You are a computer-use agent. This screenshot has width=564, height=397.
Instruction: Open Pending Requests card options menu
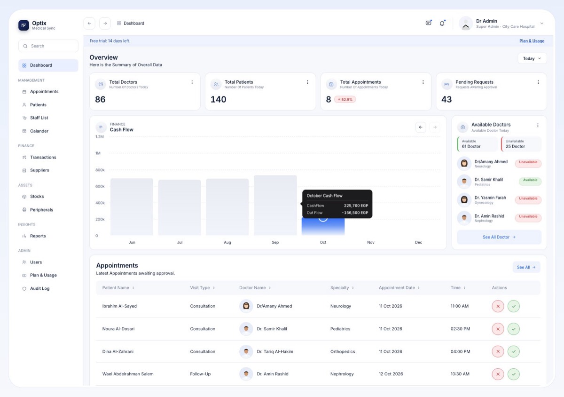pos(538,82)
